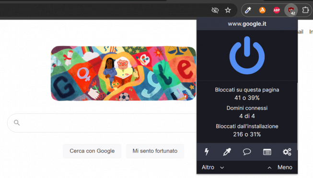
Task: Click the ABP extension icon
Action: coord(277,10)
